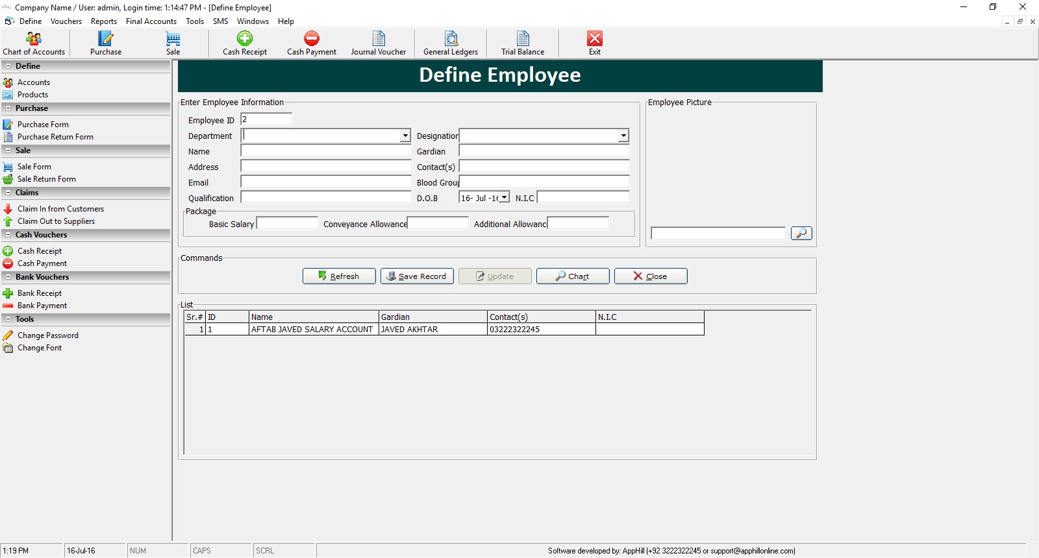This screenshot has height=558, width=1039.
Task: Click the Basic Salary input field
Action: [287, 223]
